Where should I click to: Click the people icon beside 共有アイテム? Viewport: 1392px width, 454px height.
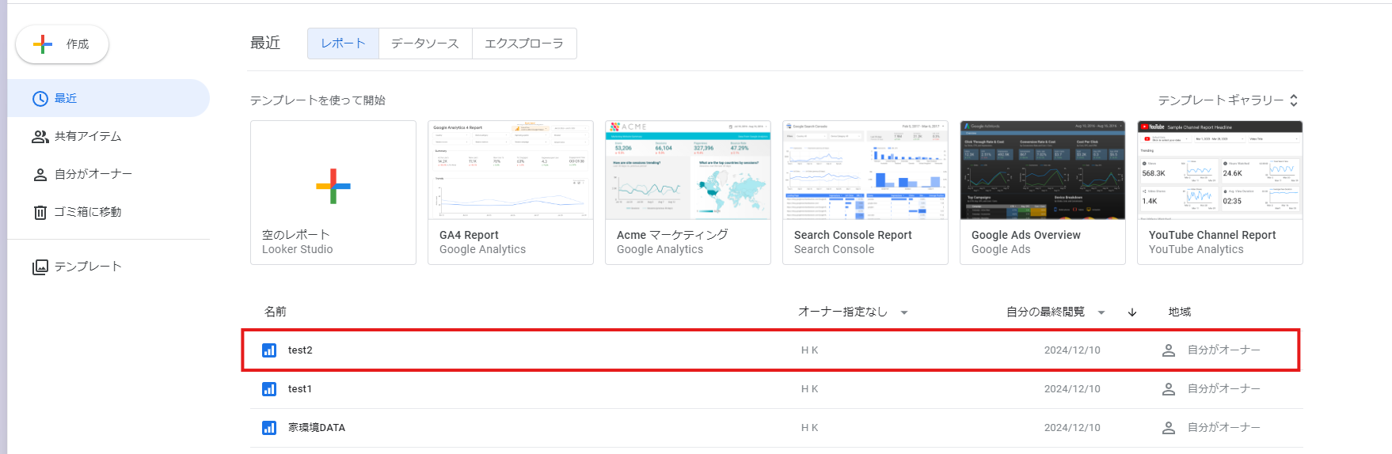click(x=40, y=136)
